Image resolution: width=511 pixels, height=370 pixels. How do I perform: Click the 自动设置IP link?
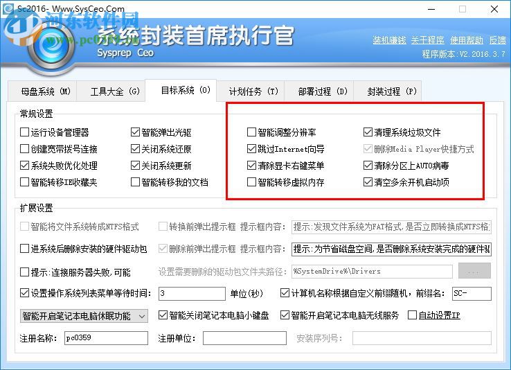pyautogui.click(x=439, y=315)
